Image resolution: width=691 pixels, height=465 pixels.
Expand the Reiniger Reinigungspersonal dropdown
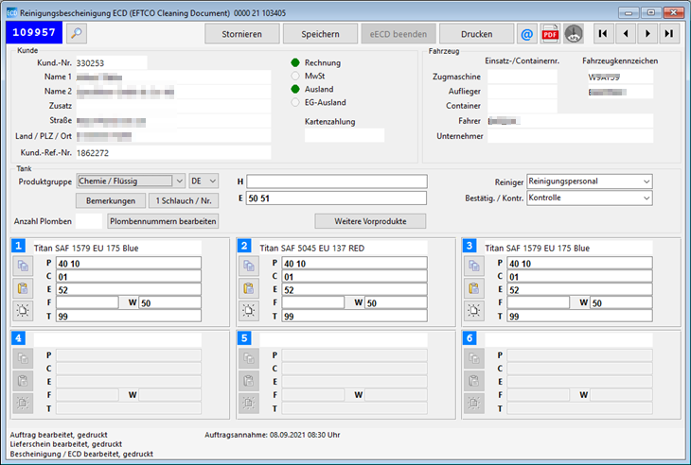tap(646, 181)
